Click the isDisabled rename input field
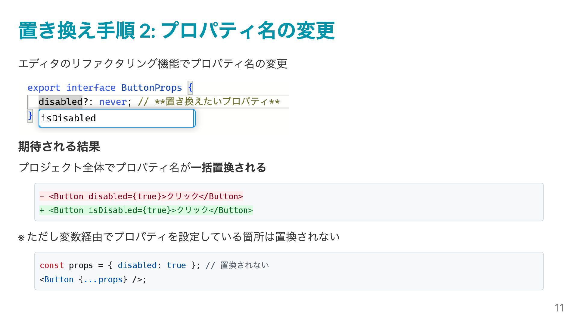 (116, 118)
